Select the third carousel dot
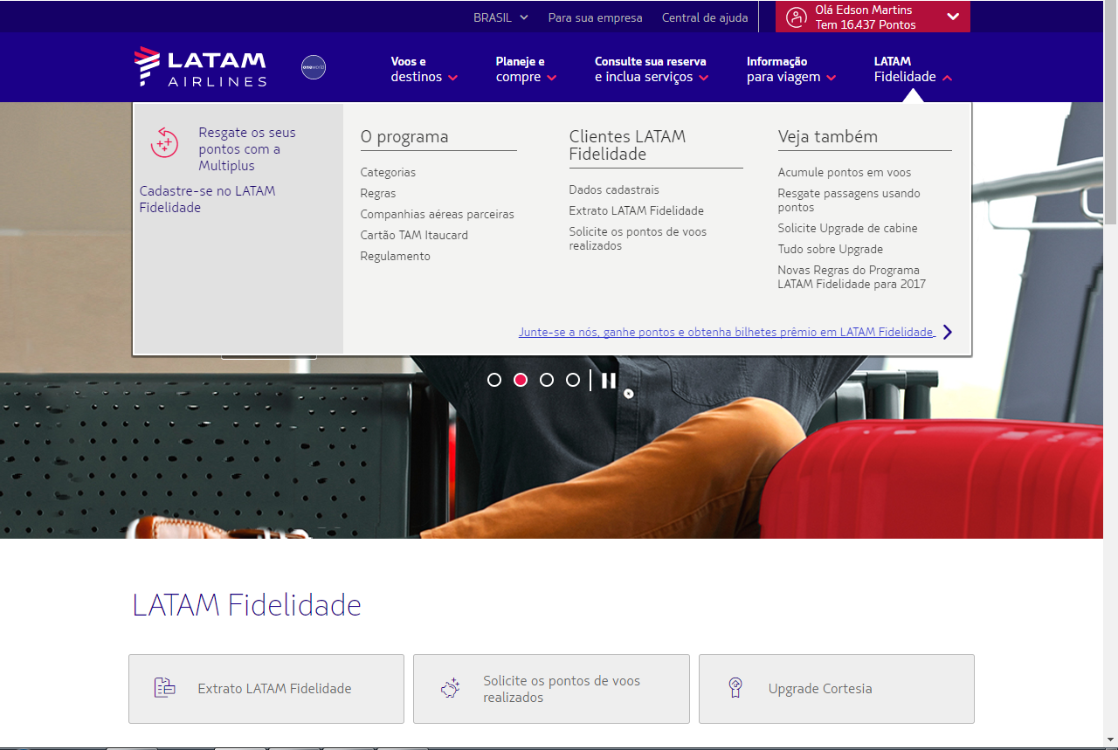Screen dimensions: 1118x750 [547, 380]
